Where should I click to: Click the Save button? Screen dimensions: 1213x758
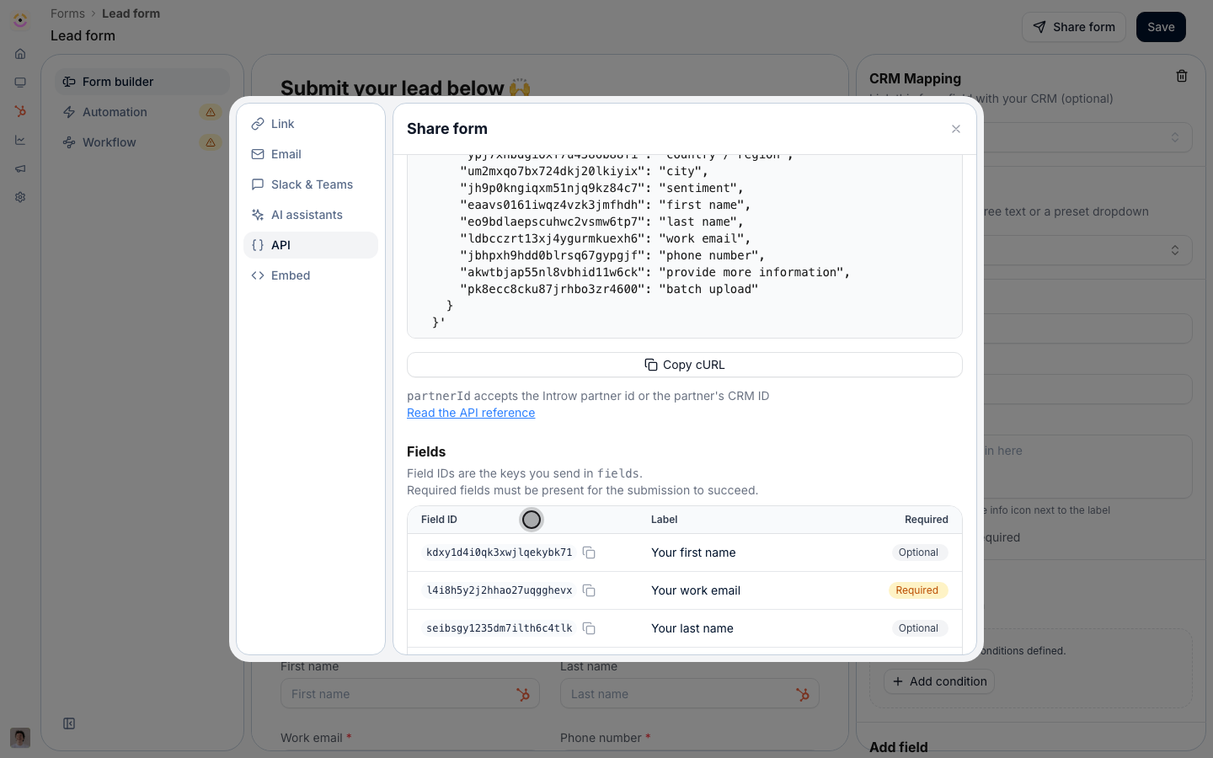tap(1161, 27)
